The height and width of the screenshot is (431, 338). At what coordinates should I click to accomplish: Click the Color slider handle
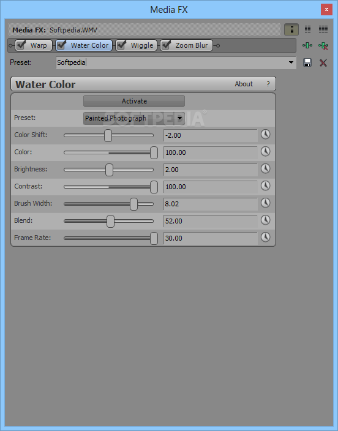154,152
